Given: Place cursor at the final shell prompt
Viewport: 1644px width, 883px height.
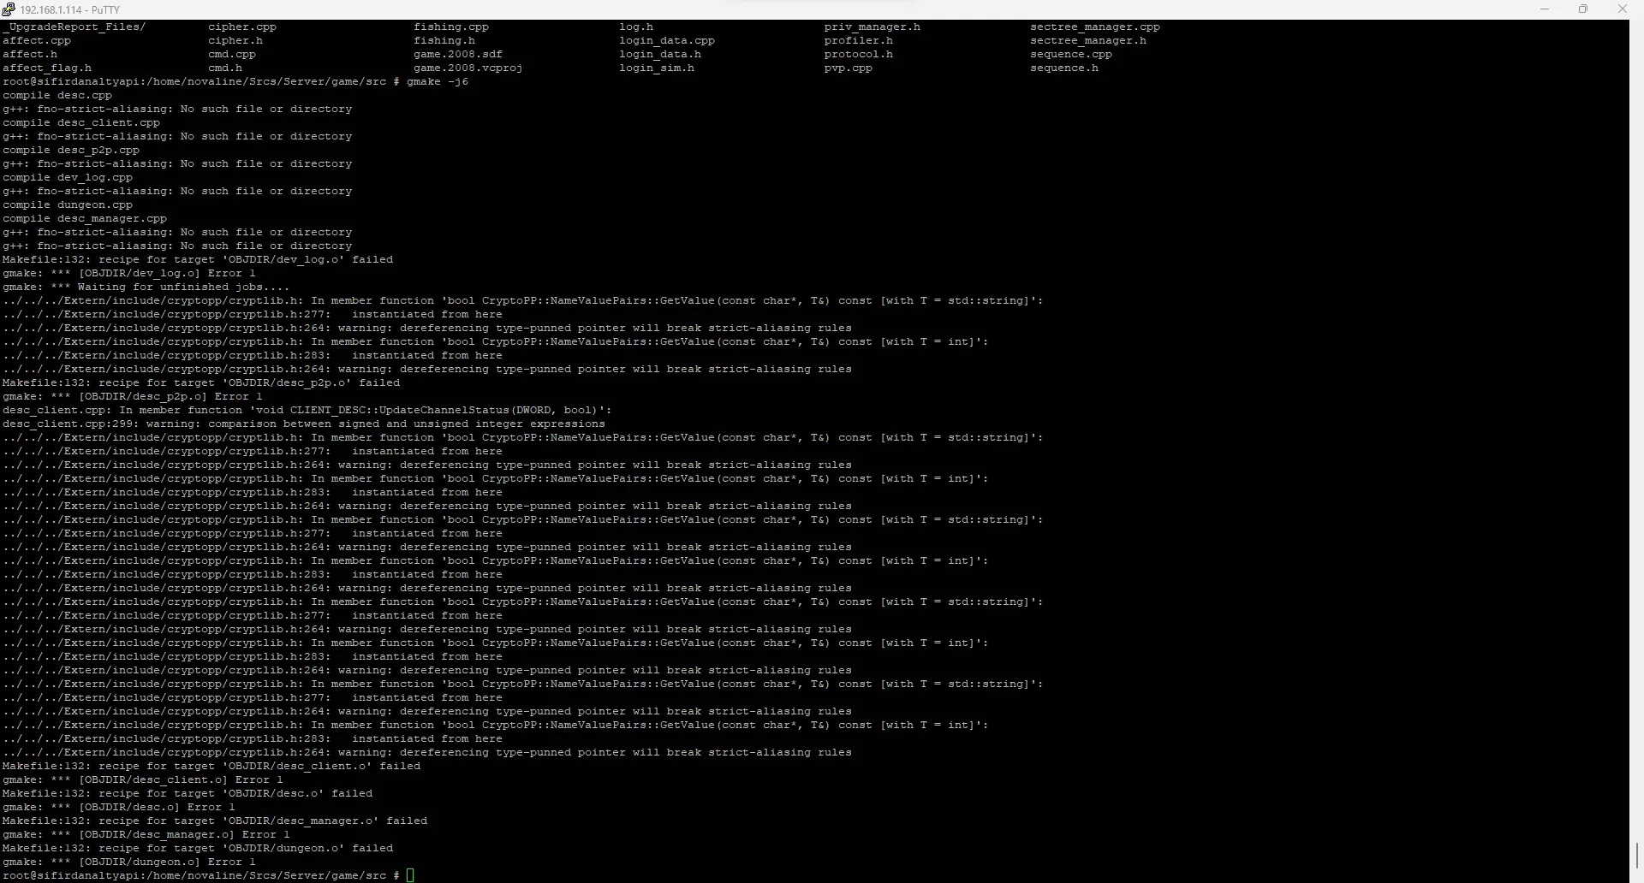Looking at the screenshot, I should click(411, 875).
